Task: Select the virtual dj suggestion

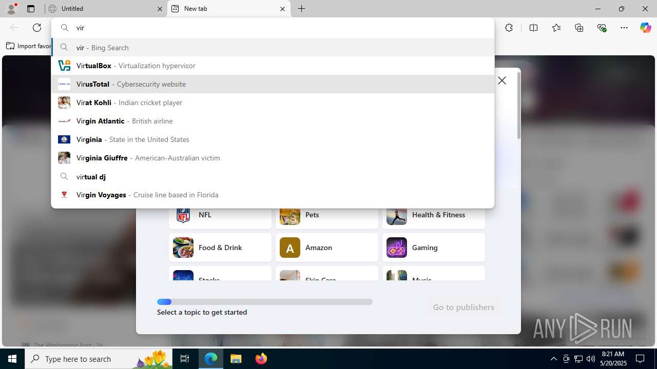Action: [273, 176]
